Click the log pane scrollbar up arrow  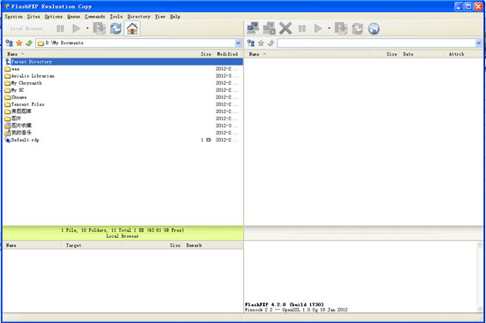[x=480, y=245]
